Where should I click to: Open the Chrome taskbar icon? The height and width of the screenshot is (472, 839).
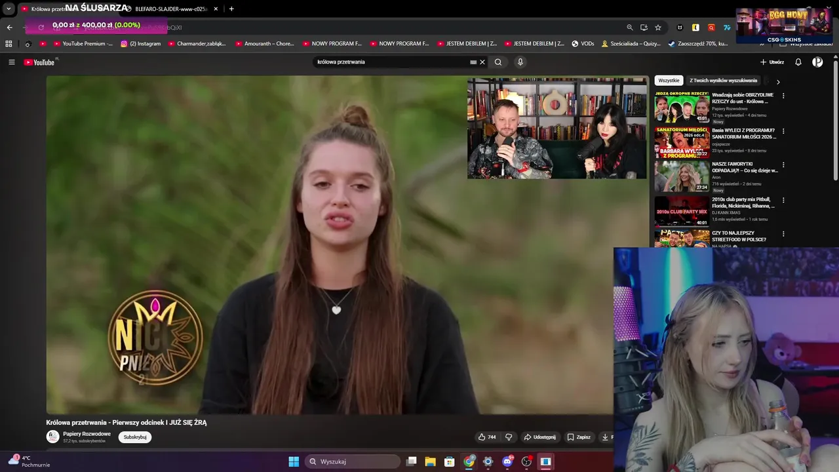[469, 462]
